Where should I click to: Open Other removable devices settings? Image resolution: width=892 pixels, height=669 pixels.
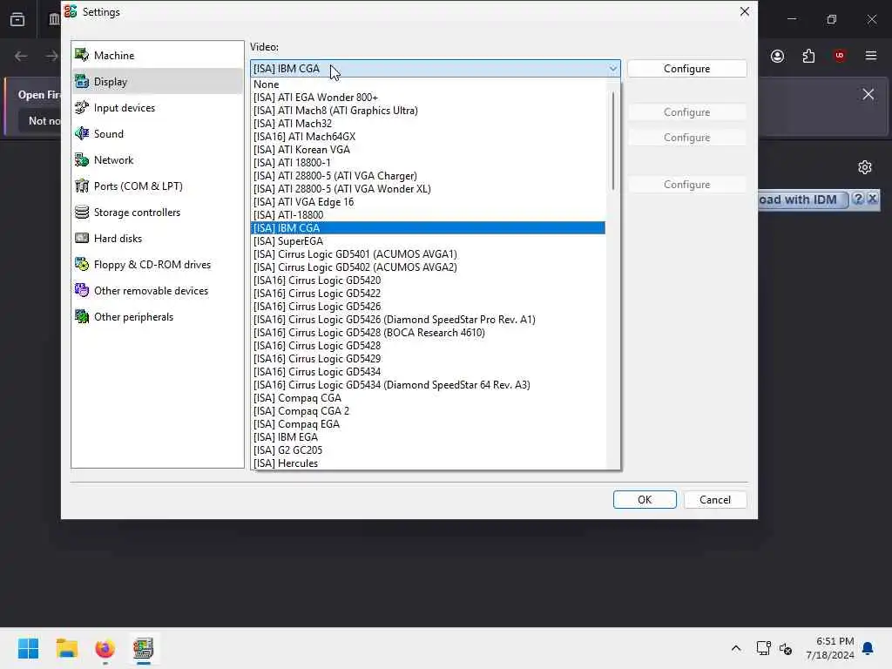pyautogui.click(x=158, y=291)
